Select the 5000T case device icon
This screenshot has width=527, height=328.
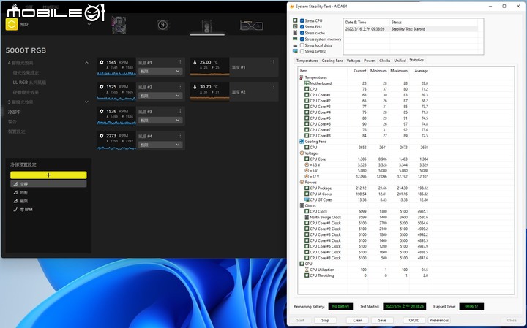(x=207, y=26)
